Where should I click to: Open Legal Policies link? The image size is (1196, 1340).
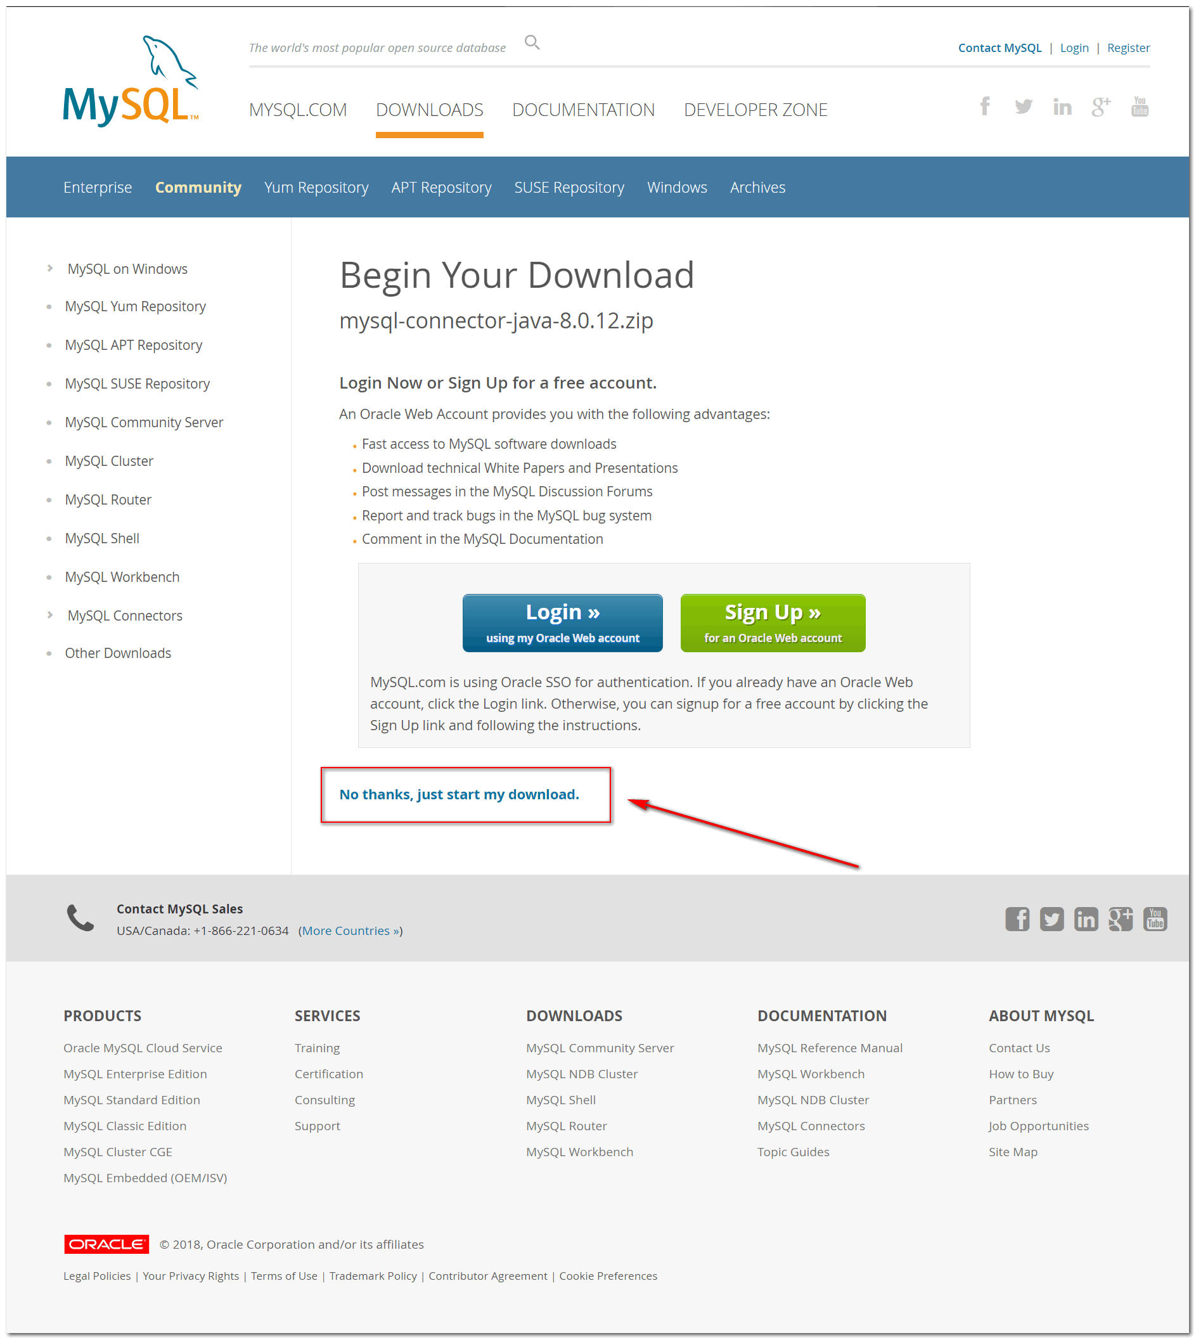(x=97, y=1276)
